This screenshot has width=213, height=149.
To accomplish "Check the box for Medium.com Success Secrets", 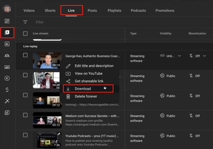I will pos(25,115).
